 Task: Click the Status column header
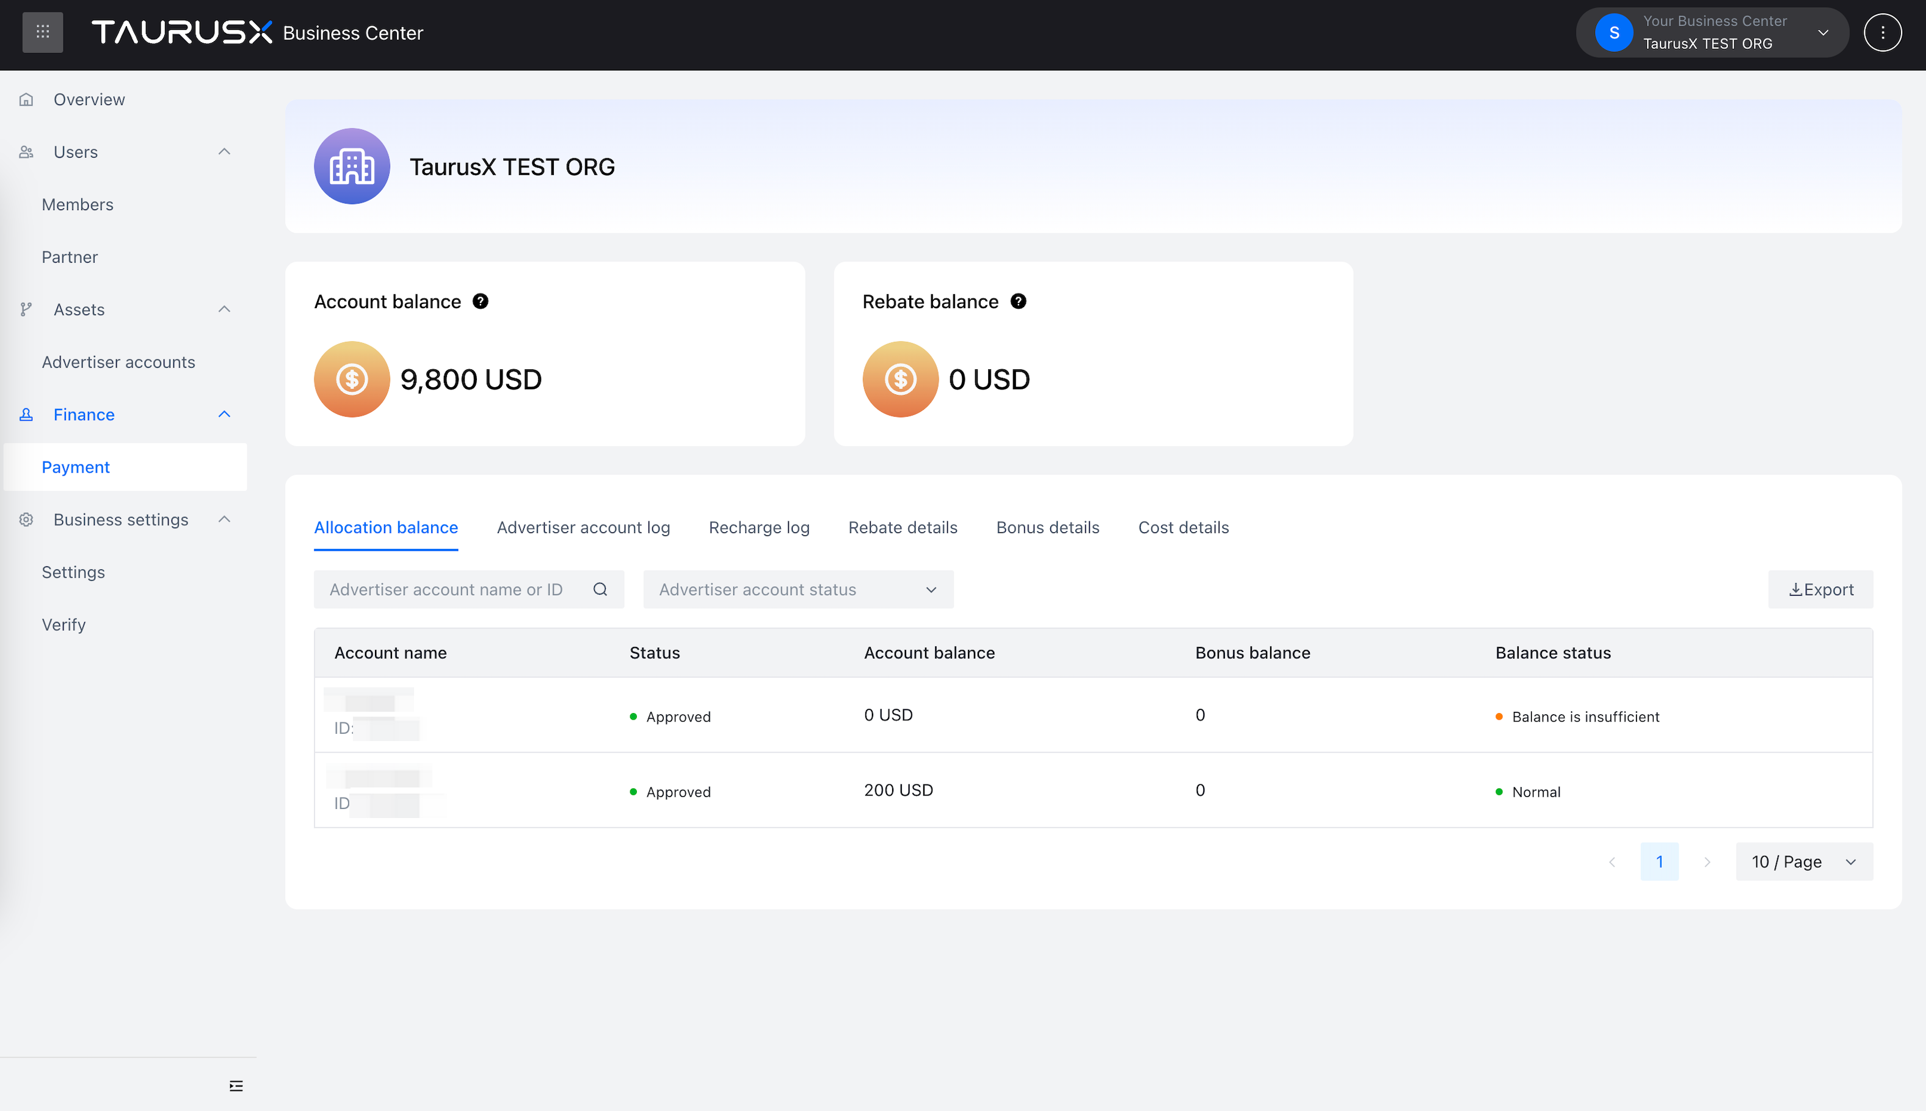[x=655, y=653]
